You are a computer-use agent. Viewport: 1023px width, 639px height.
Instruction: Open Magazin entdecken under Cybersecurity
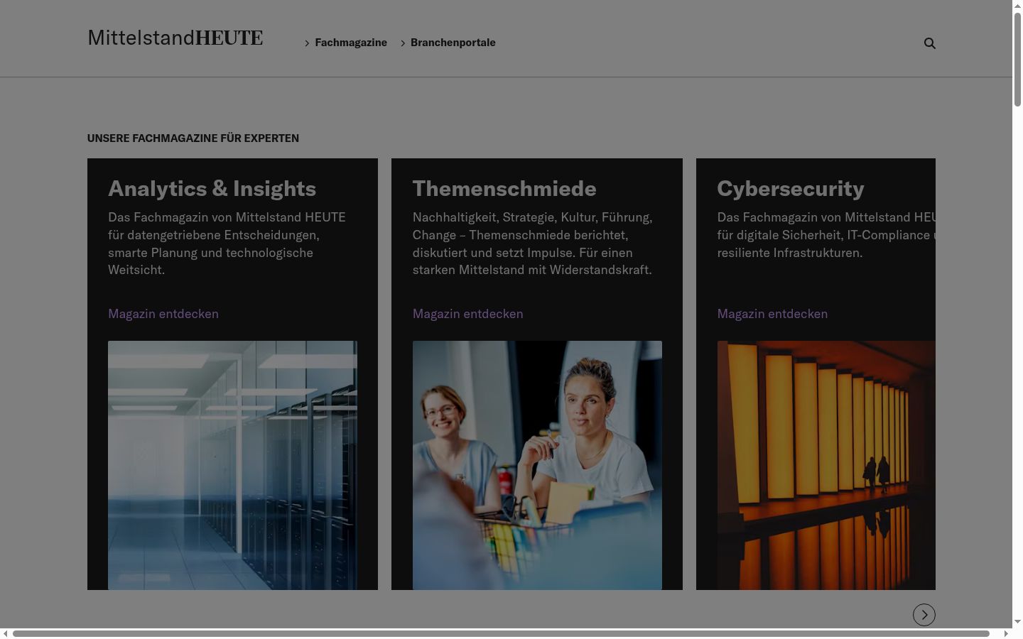pyautogui.click(x=772, y=314)
